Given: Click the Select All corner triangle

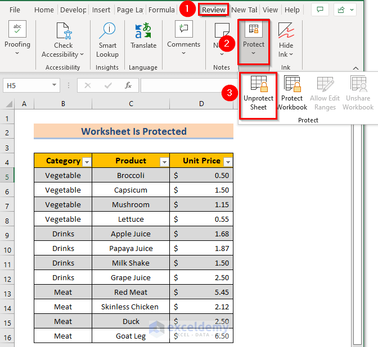Looking at the screenshot, I should pos(9,104).
